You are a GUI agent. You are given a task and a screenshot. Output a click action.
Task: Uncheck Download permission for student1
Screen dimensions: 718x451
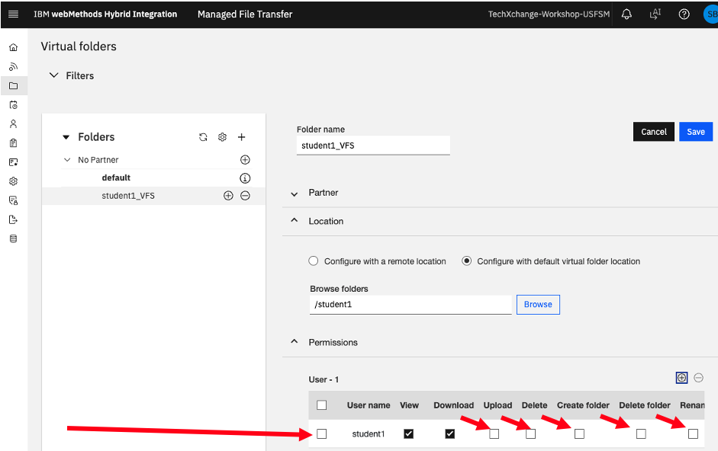[449, 433]
